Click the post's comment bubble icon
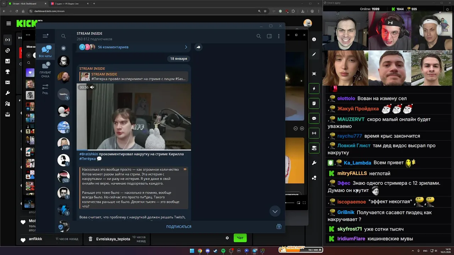The width and height of the screenshot is (454, 255). click(x=99, y=159)
